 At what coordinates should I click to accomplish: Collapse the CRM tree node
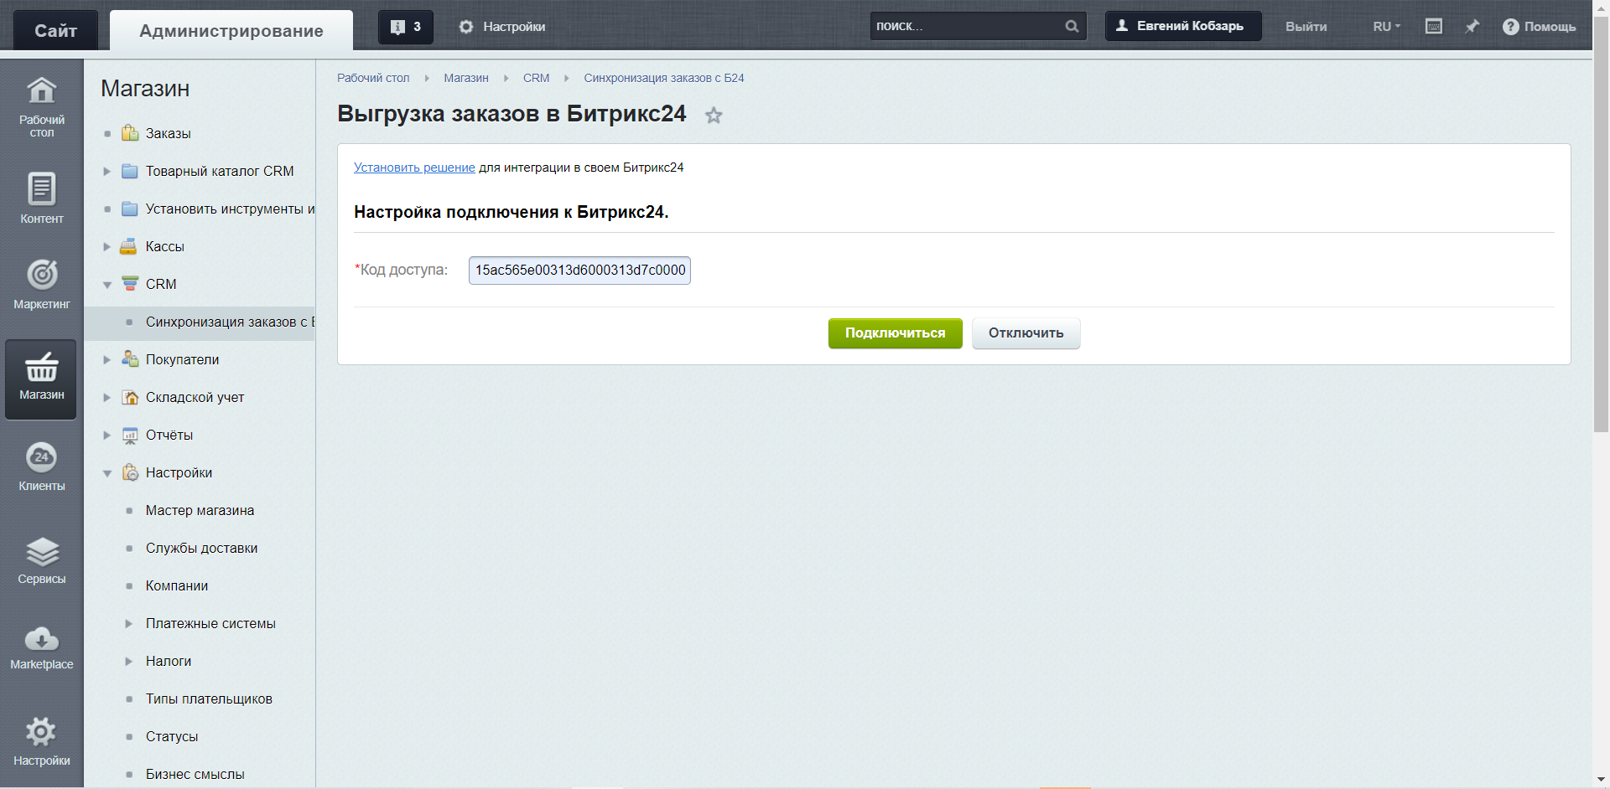(106, 285)
